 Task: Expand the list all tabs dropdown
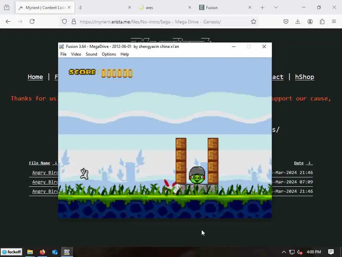coord(276,7)
